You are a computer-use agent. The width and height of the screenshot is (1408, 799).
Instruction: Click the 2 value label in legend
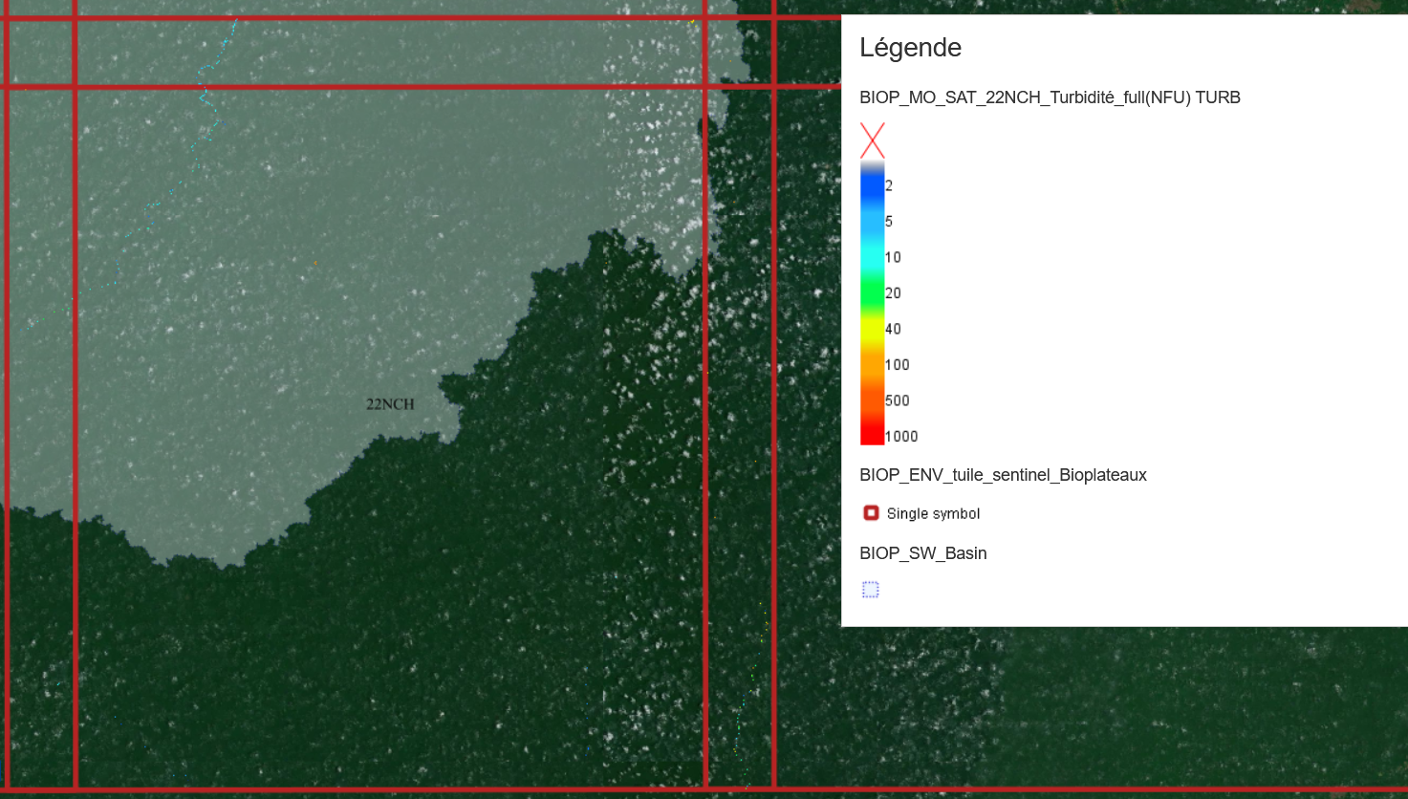889,185
